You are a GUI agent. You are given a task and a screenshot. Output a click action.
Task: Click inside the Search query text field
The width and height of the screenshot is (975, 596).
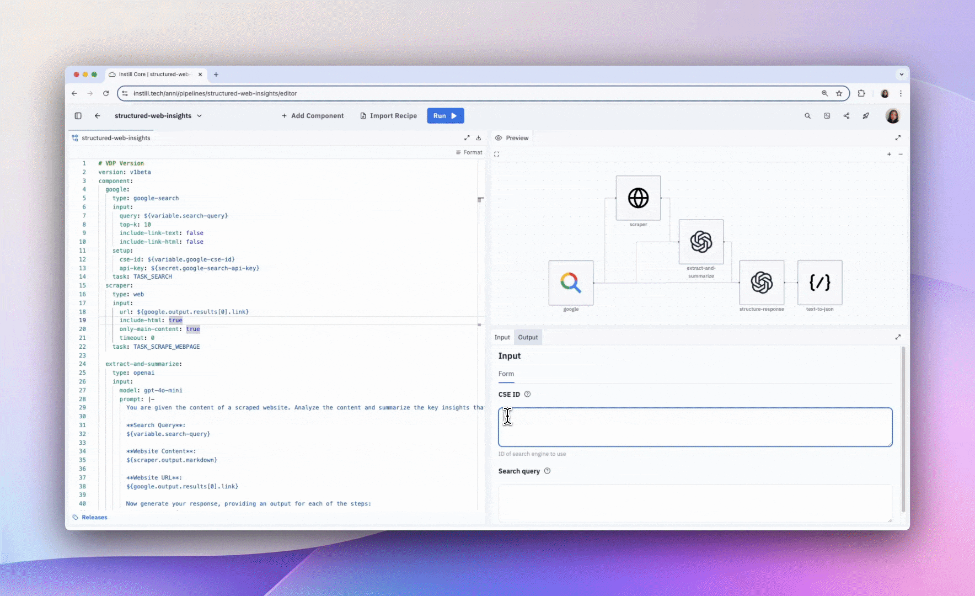[695, 503]
